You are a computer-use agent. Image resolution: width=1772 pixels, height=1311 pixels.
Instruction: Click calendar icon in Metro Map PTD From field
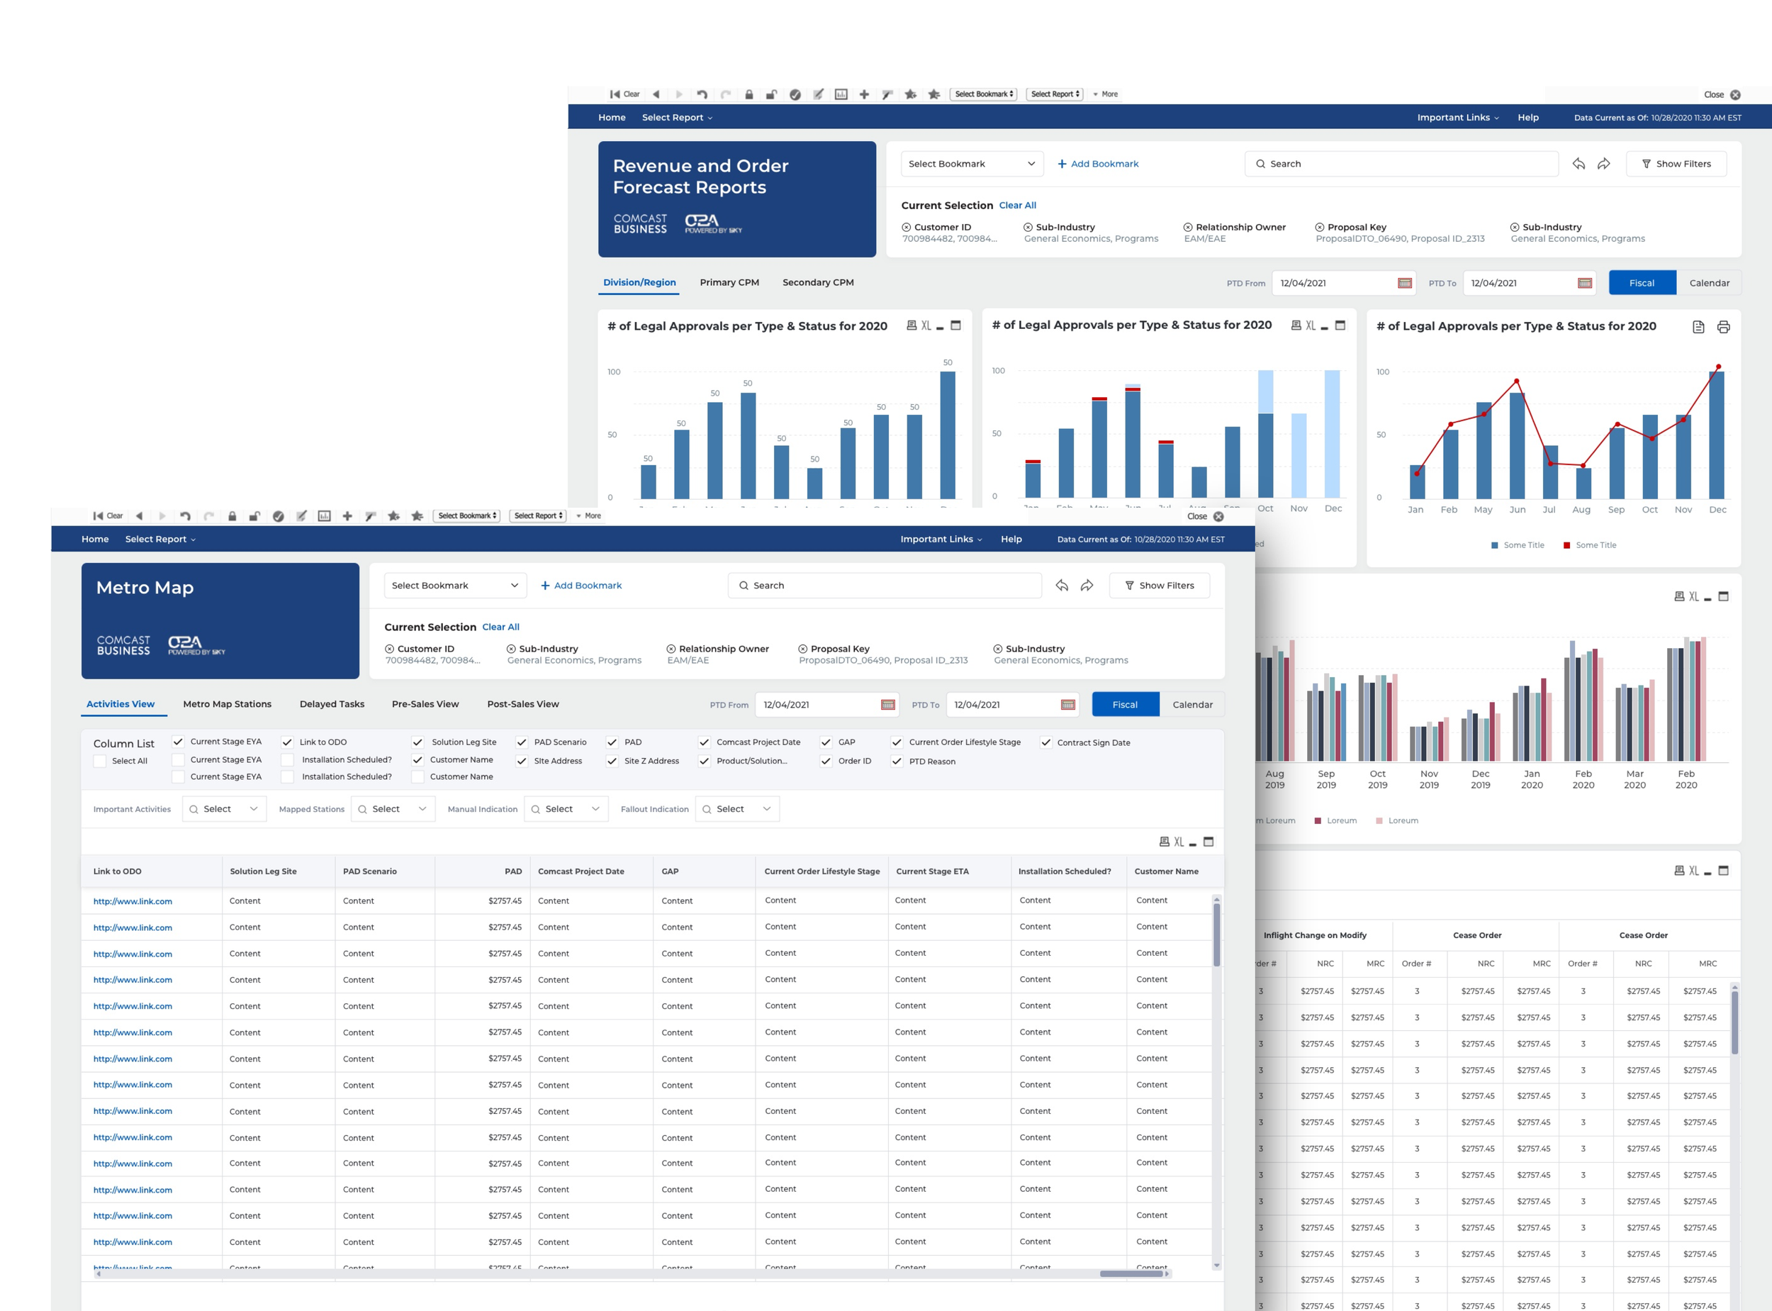[887, 705]
